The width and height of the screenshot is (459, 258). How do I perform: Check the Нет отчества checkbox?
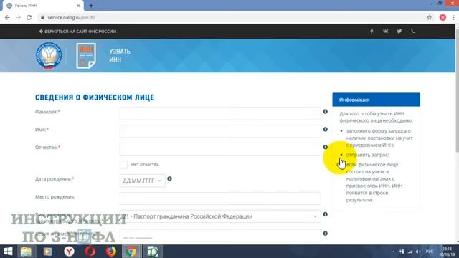point(124,164)
